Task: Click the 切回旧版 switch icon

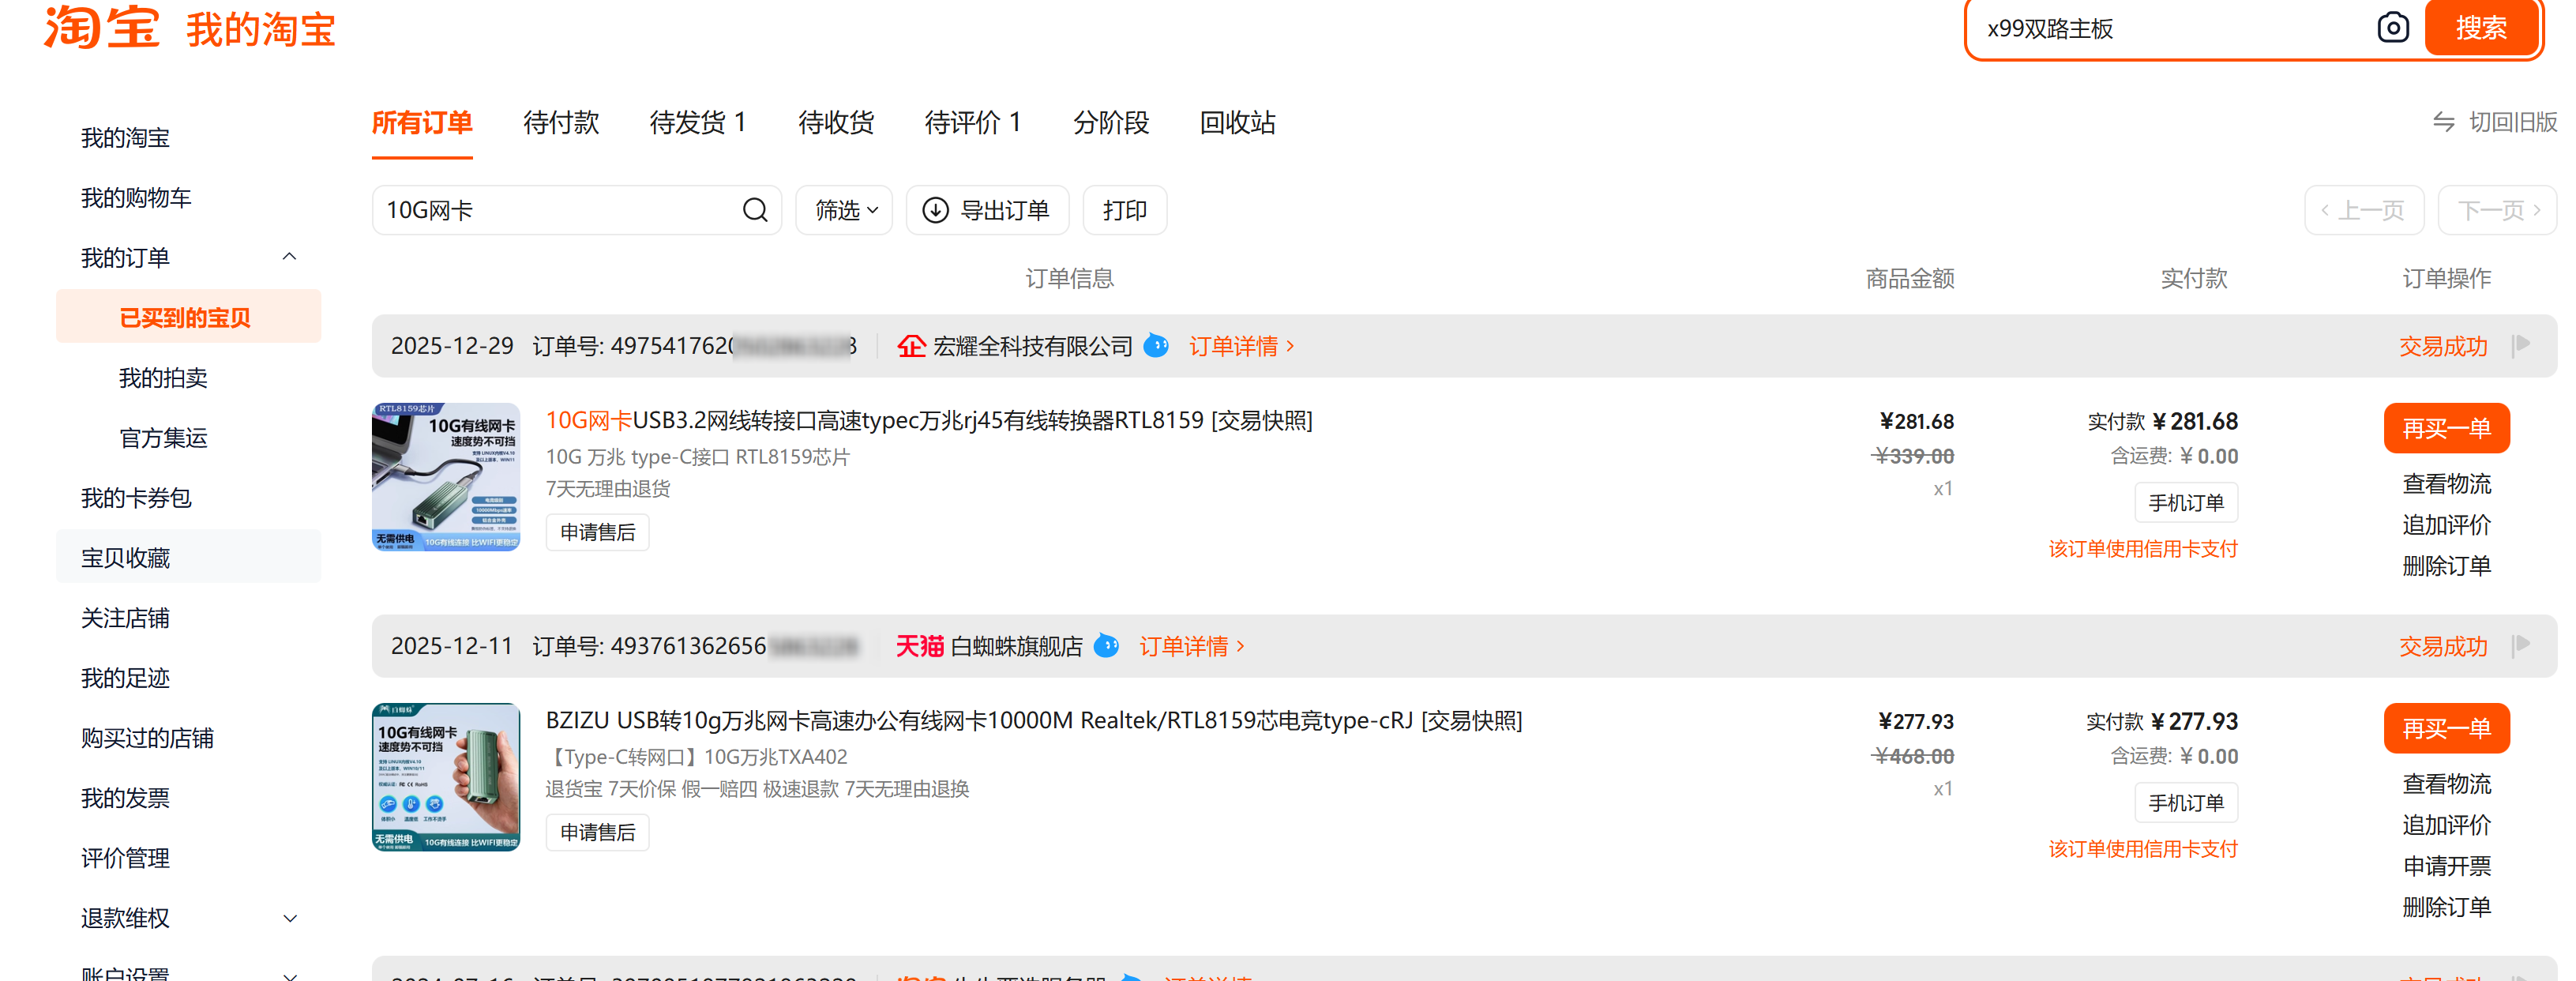Action: 2443,122
